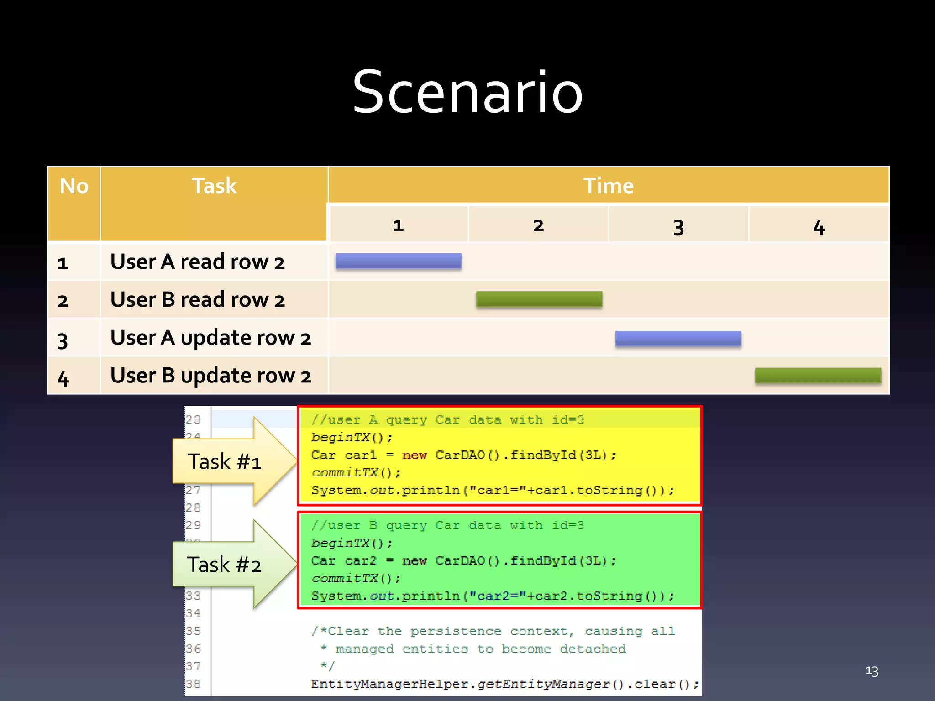Click line number 35 in the gutter
935x701 pixels.
tap(193, 631)
